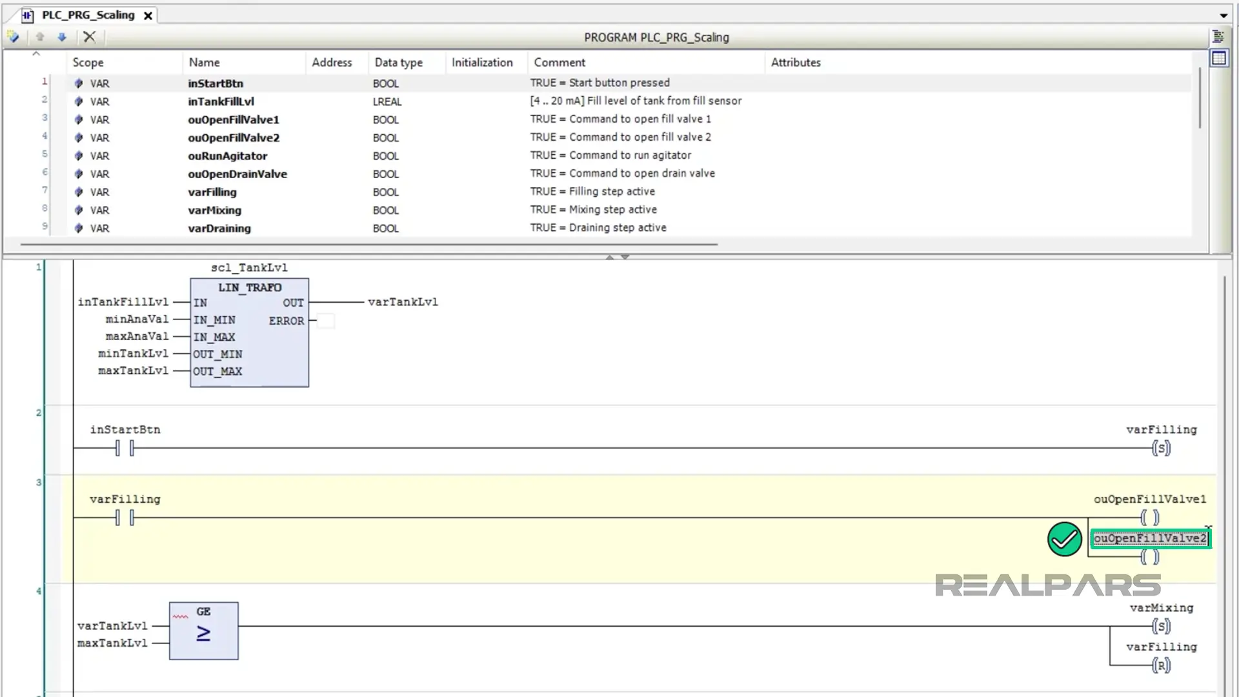Toggle the varFilling contact in network 3
Screen dimensions: 1239x697
point(125,518)
